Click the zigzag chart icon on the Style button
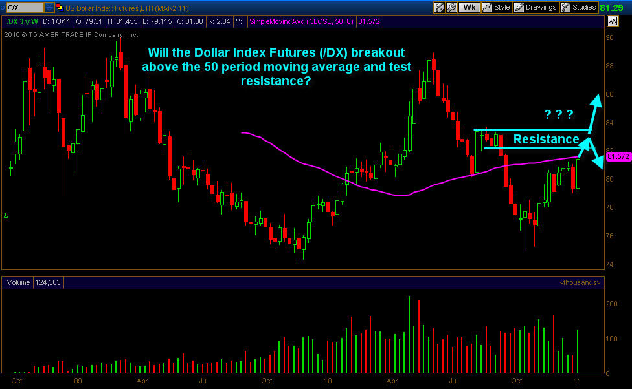 pos(487,7)
